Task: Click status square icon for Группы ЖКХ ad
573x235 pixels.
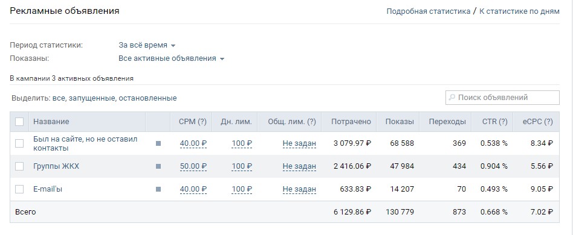Action: [158, 166]
